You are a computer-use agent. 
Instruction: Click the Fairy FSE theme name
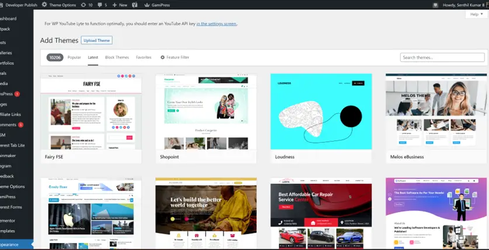click(54, 157)
